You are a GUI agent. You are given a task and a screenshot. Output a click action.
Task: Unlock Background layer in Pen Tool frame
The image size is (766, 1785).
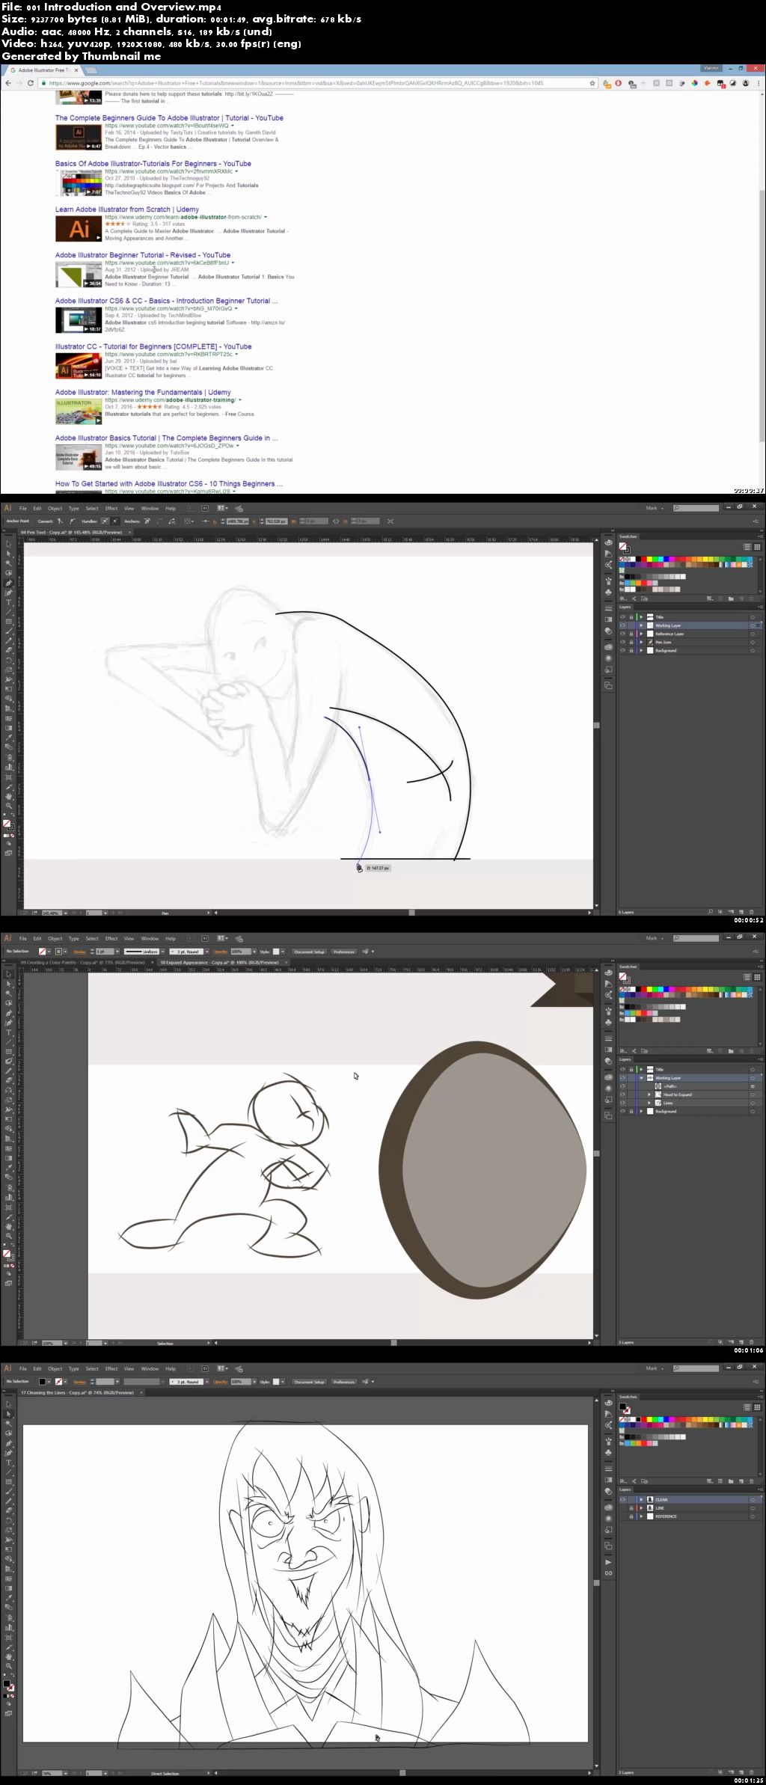click(x=631, y=650)
